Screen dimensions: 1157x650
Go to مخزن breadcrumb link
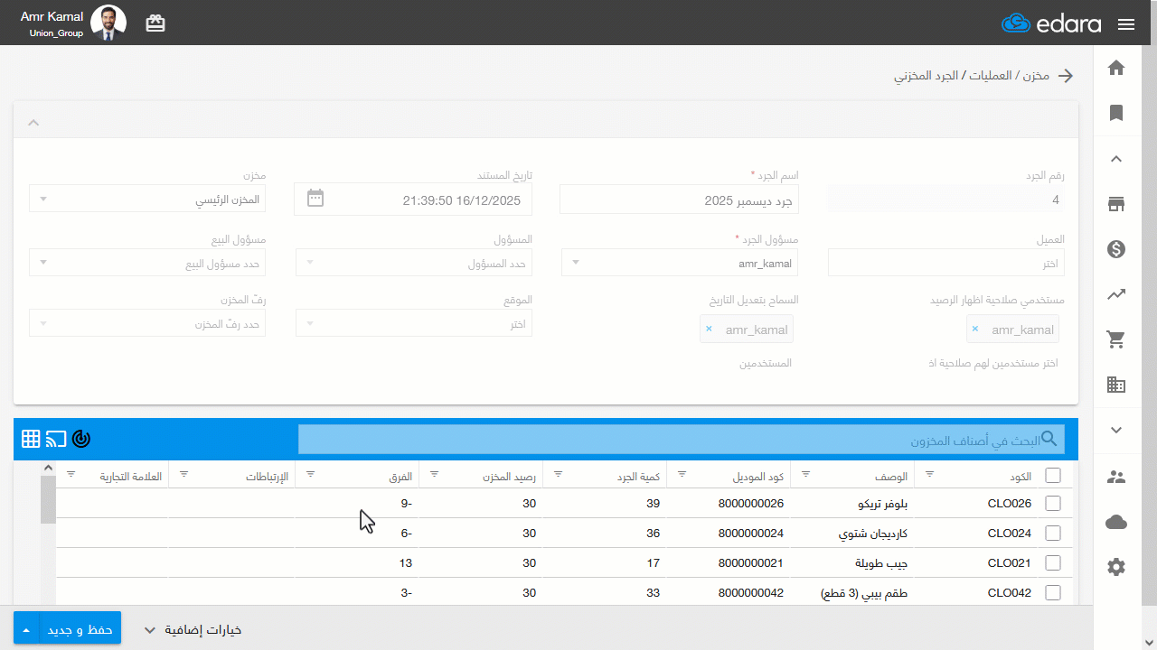click(x=1037, y=76)
